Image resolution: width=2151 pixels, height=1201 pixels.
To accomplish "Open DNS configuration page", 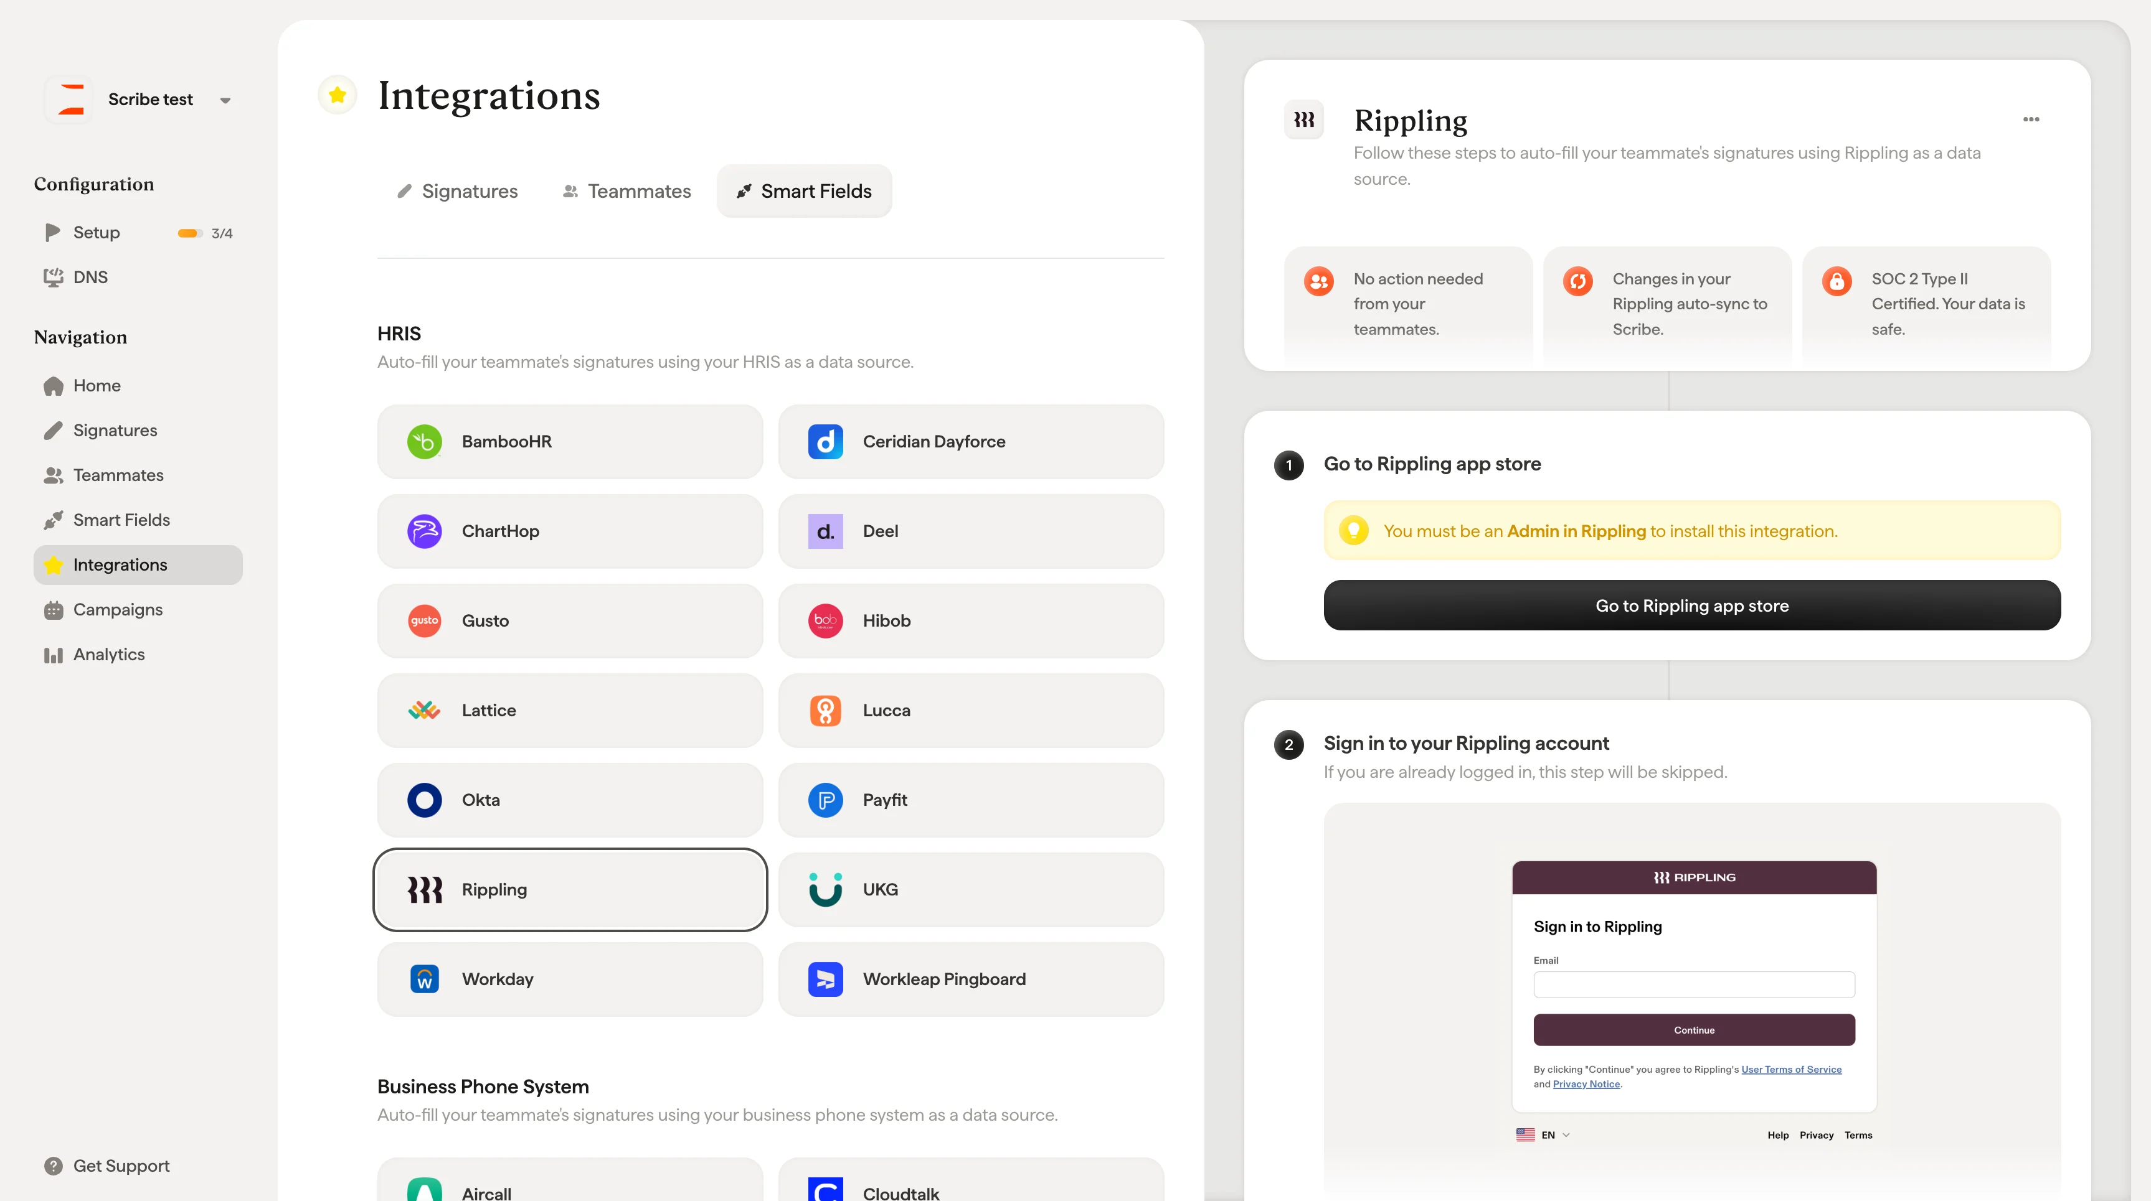I will [138, 277].
